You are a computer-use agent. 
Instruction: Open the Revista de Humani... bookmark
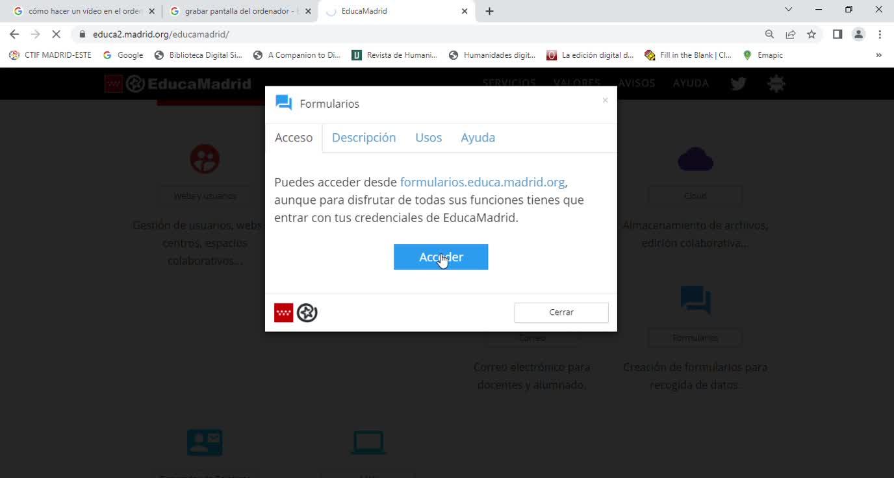coord(394,55)
